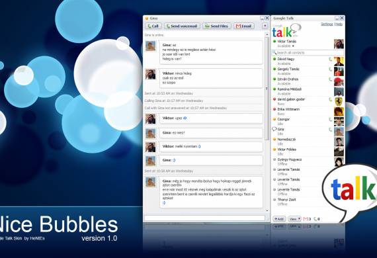Click the Google Talk logo in contacts window

(286, 31)
